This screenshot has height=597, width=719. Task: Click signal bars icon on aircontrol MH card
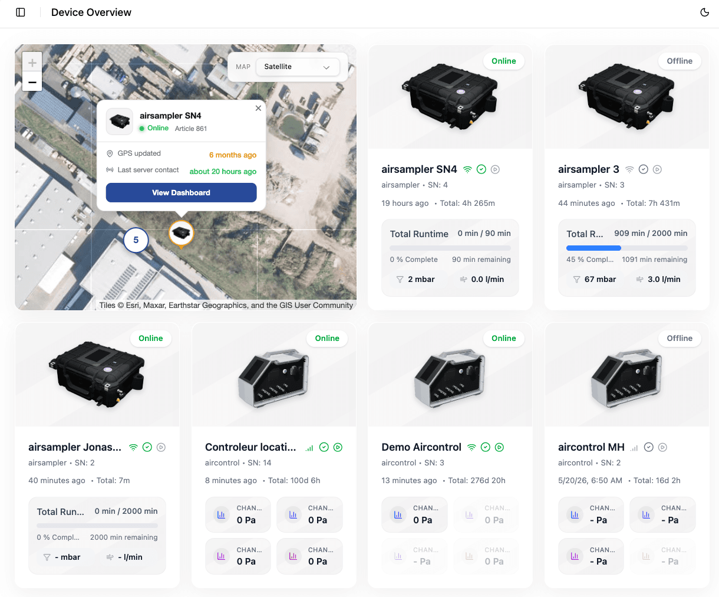(x=634, y=447)
